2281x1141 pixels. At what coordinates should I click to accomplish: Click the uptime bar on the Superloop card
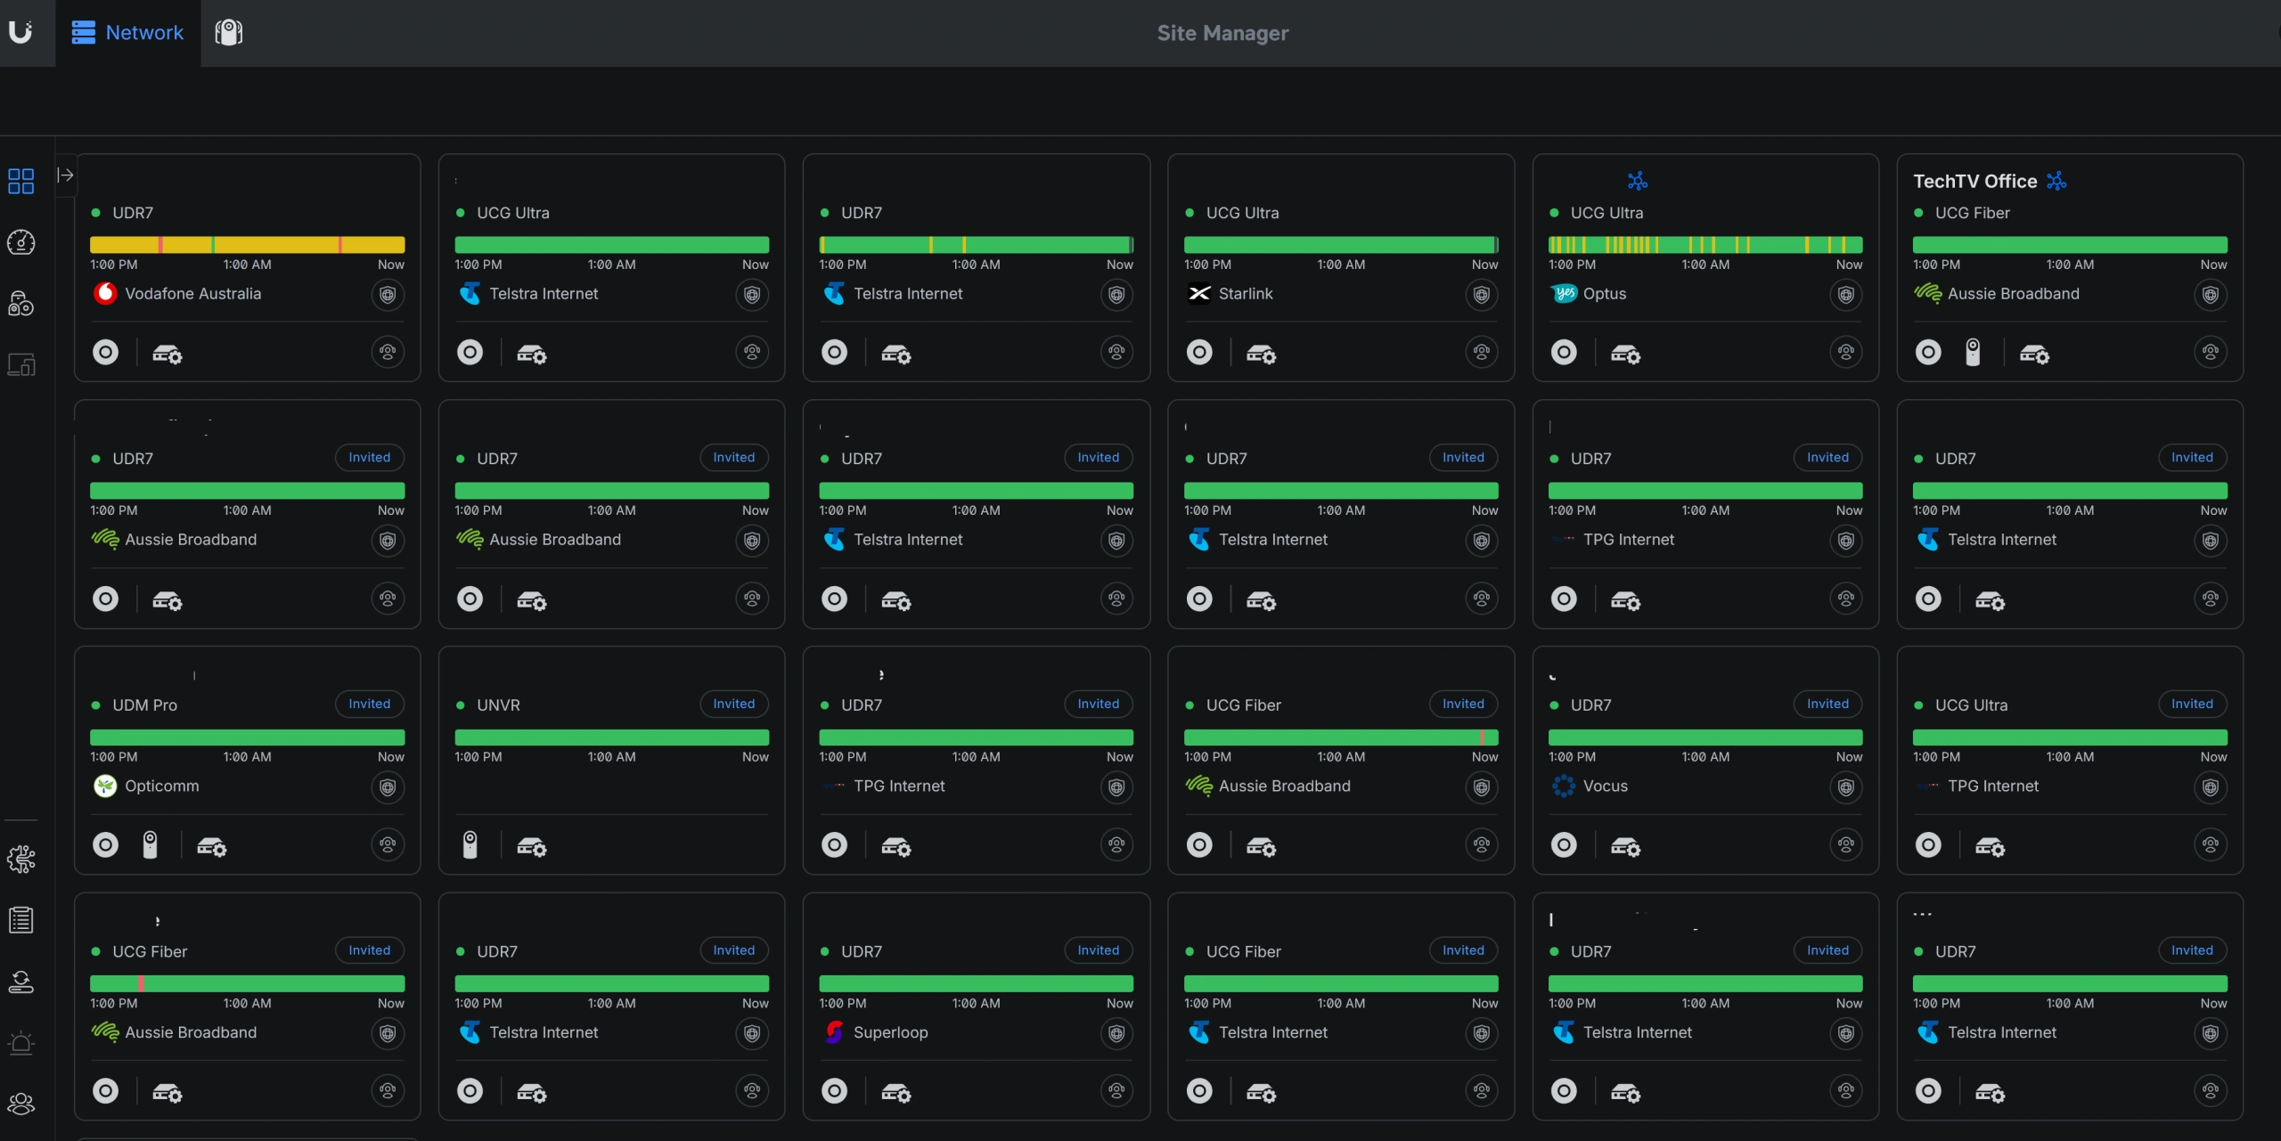977,983
